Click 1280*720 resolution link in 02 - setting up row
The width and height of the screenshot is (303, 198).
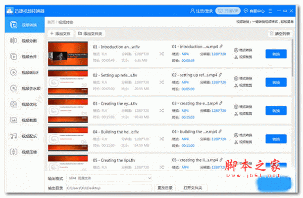tap(219, 82)
